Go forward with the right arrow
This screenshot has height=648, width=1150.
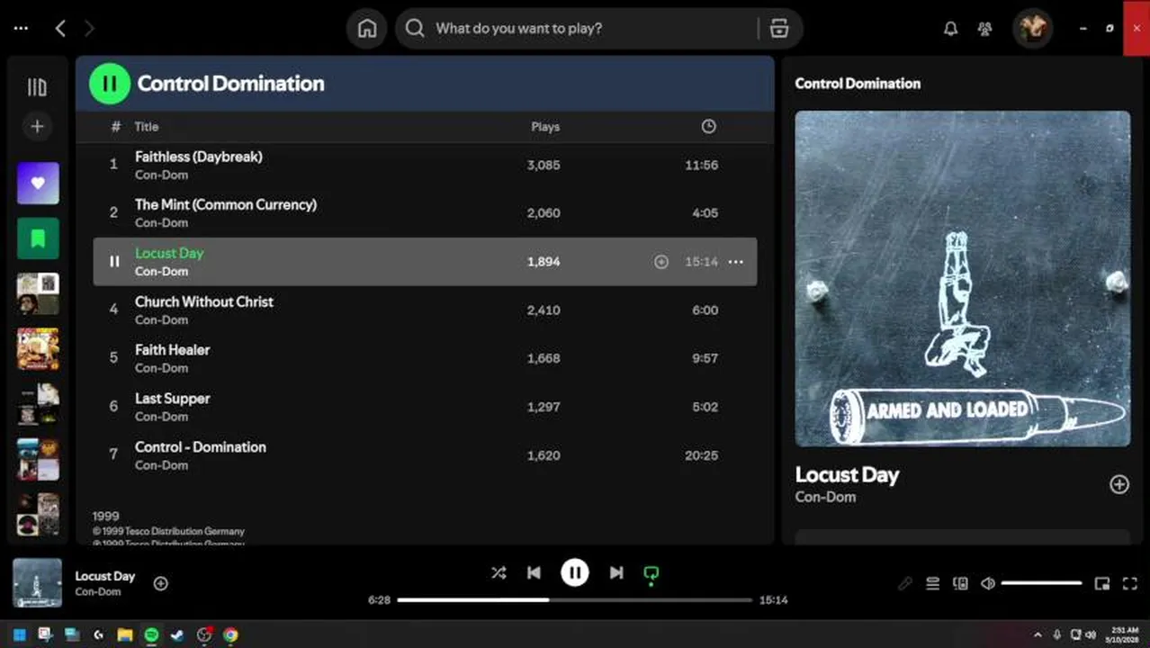pyautogui.click(x=89, y=29)
